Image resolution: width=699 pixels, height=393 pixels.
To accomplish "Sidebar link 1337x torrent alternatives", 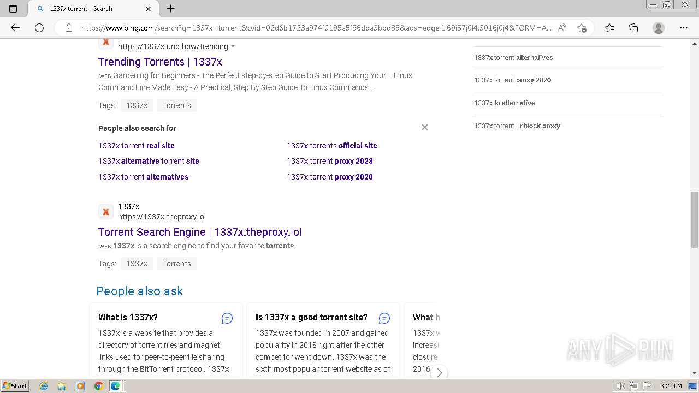I will tap(513, 57).
